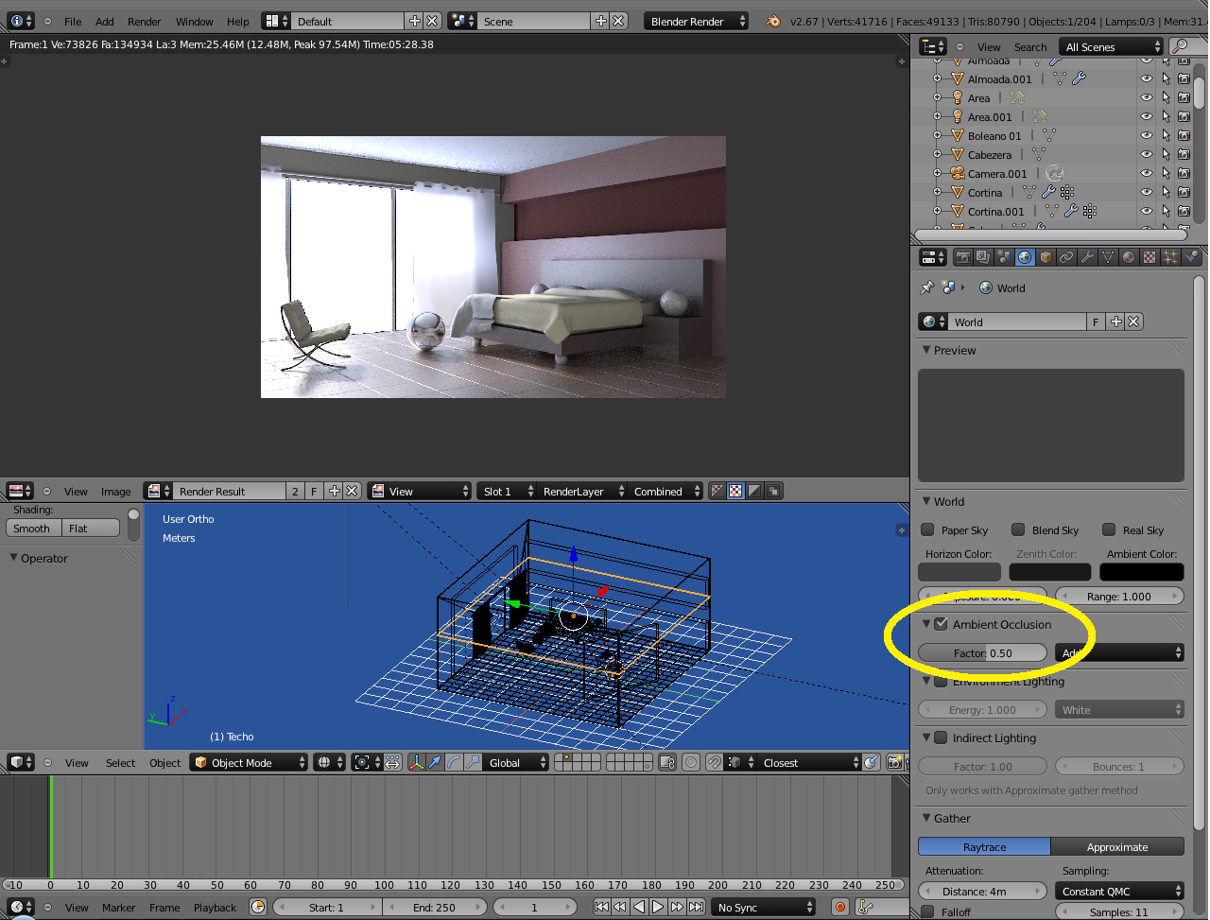
Task: Open the Modifiers tab (wrench icon)
Action: tap(1087, 257)
